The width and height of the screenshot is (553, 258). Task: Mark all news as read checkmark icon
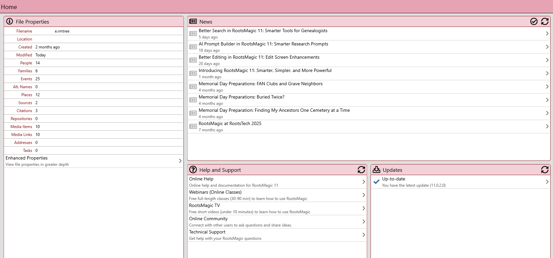coord(534,21)
